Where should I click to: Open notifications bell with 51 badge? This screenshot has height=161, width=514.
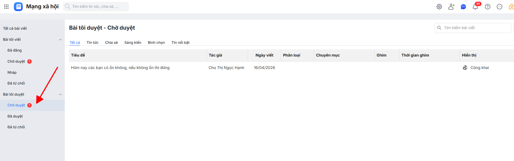tap(475, 7)
